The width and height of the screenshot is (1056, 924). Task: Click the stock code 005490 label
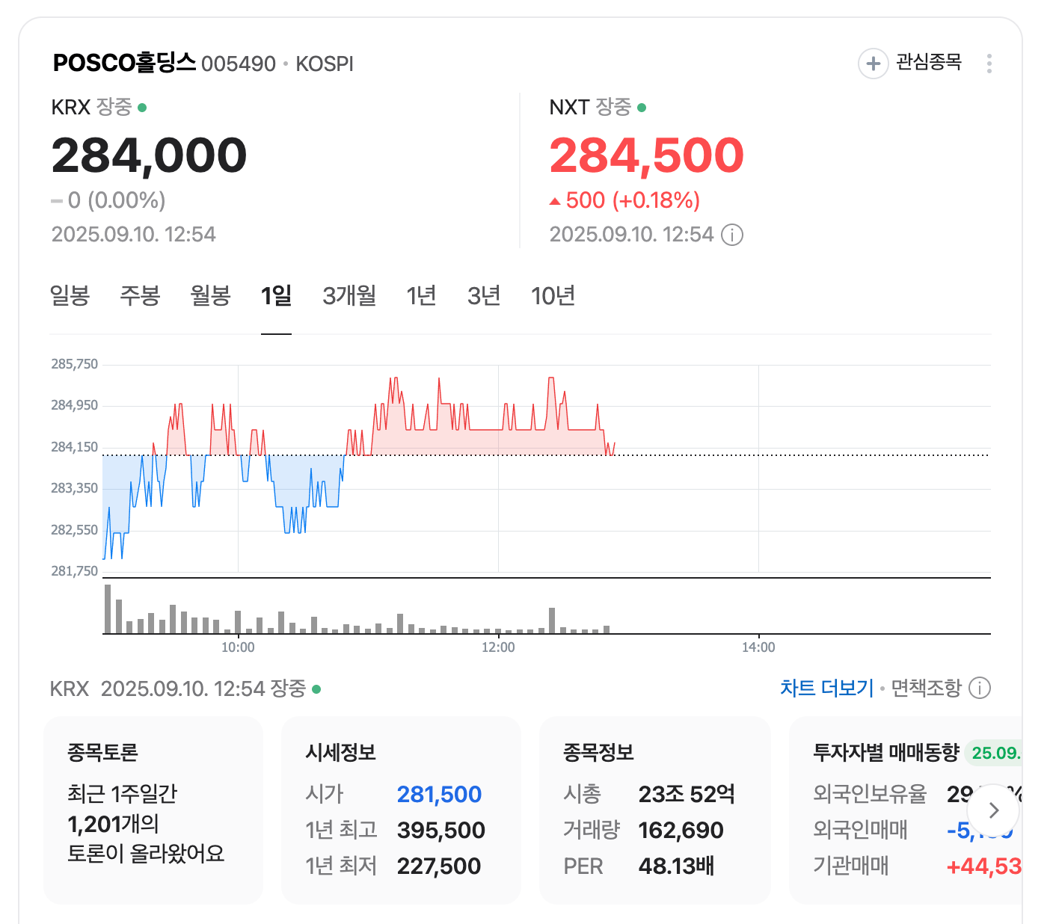click(237, 64)
